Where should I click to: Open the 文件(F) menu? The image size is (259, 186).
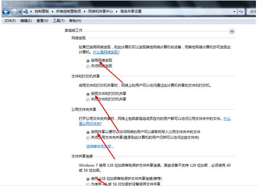pyautogui.click(x=10, y=21)
